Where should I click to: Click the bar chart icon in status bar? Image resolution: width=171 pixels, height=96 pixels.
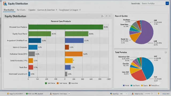[133, 94]
